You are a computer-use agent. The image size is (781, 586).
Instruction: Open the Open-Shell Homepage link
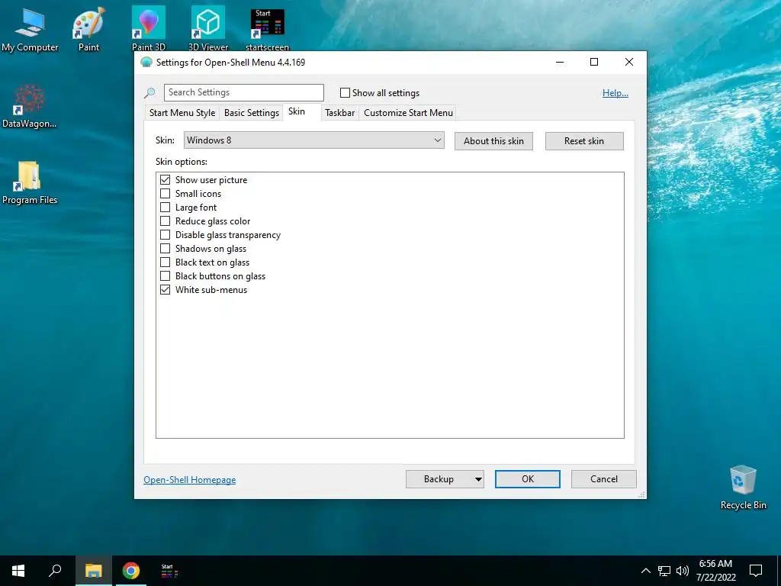pos(190,480)
